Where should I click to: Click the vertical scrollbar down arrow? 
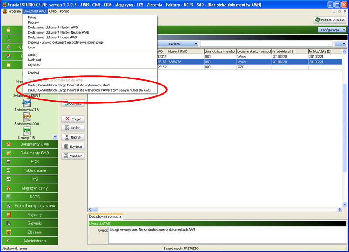coord(345,204)
